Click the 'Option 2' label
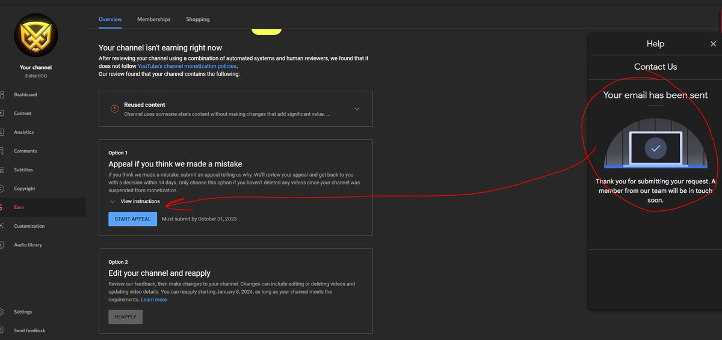 tap(118, 263)
